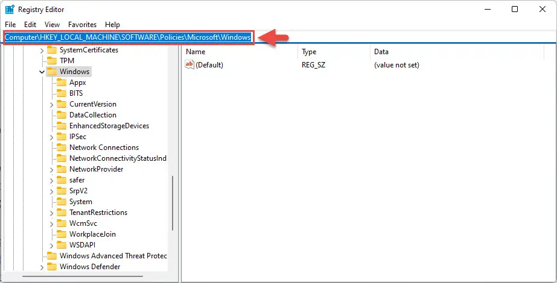Close the Registry Editor window
This screenshot has height=283, width=557.
(x=543, y=9)
